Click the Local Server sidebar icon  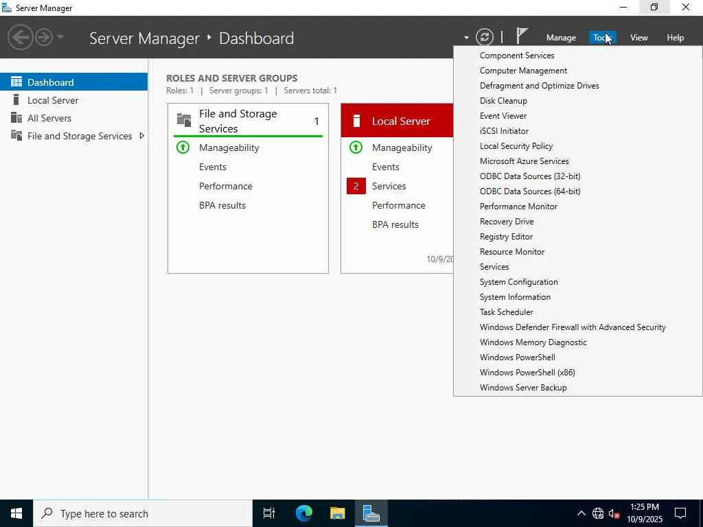click(x=16, y=99)
